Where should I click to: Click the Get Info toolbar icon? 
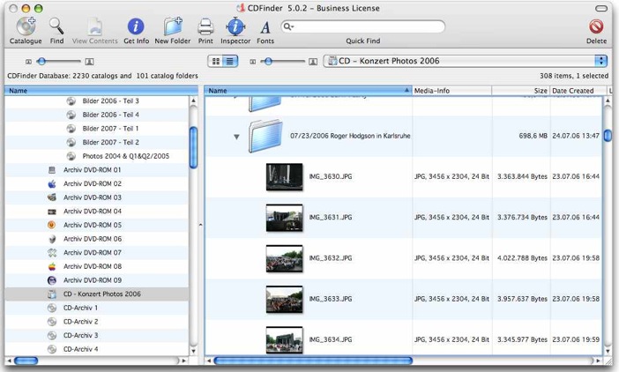pyautogui.click(x=136, y=26)
